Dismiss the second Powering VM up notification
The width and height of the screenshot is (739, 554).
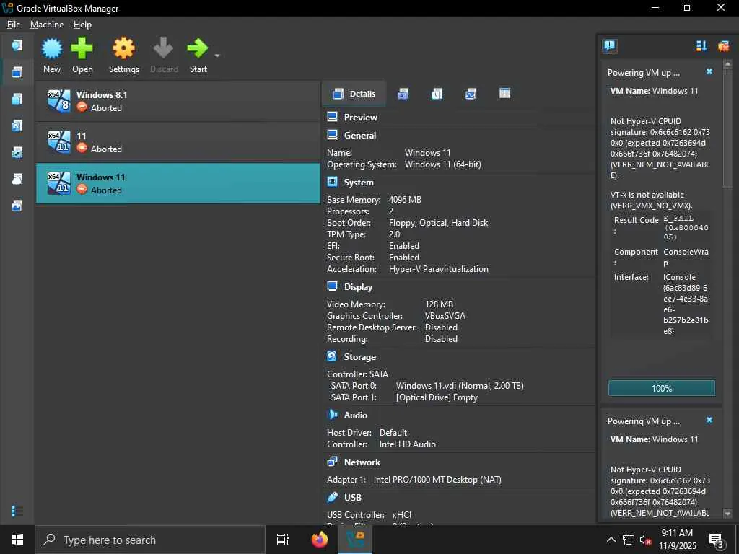click(709, 420)
